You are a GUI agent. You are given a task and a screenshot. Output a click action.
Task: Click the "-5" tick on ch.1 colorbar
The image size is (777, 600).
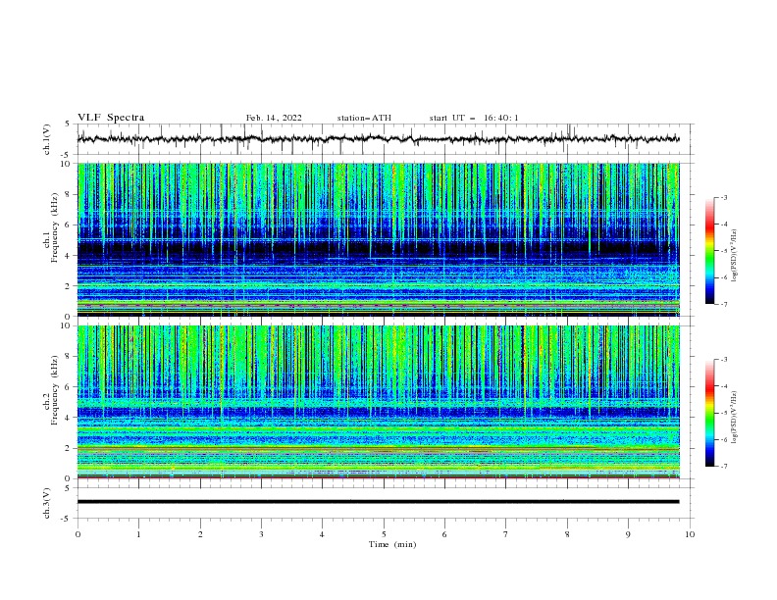pyautogui.click(x=723, y=251)
